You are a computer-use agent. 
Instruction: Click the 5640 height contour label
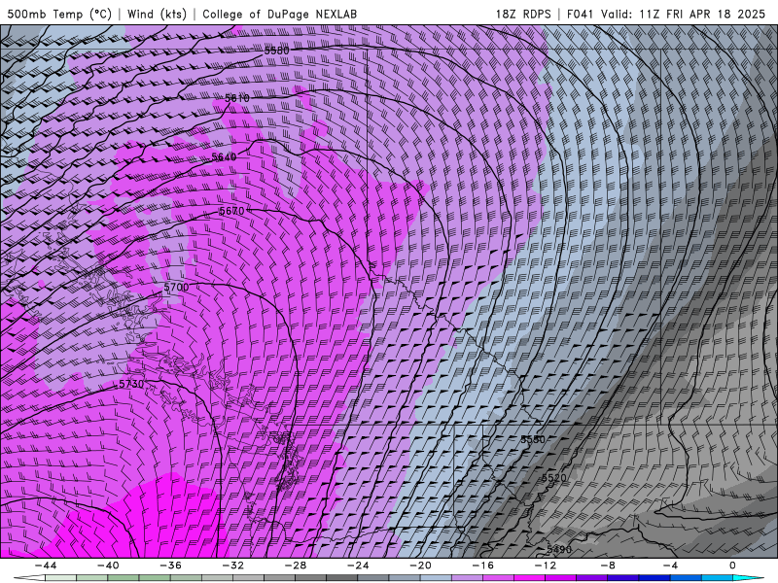[224, 157]
